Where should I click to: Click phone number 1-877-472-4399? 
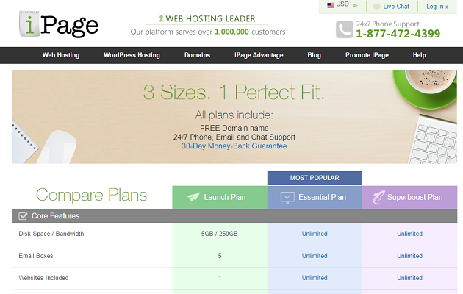coord(398,34)
